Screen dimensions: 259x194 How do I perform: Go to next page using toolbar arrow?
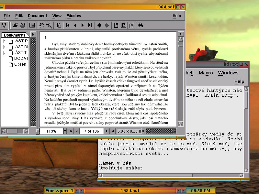pos(83,25)
